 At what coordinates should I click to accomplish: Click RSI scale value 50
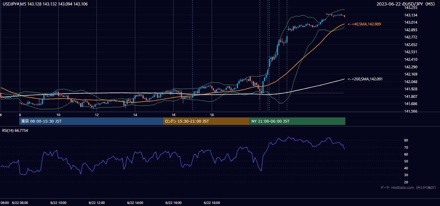(x=406, y=161)
